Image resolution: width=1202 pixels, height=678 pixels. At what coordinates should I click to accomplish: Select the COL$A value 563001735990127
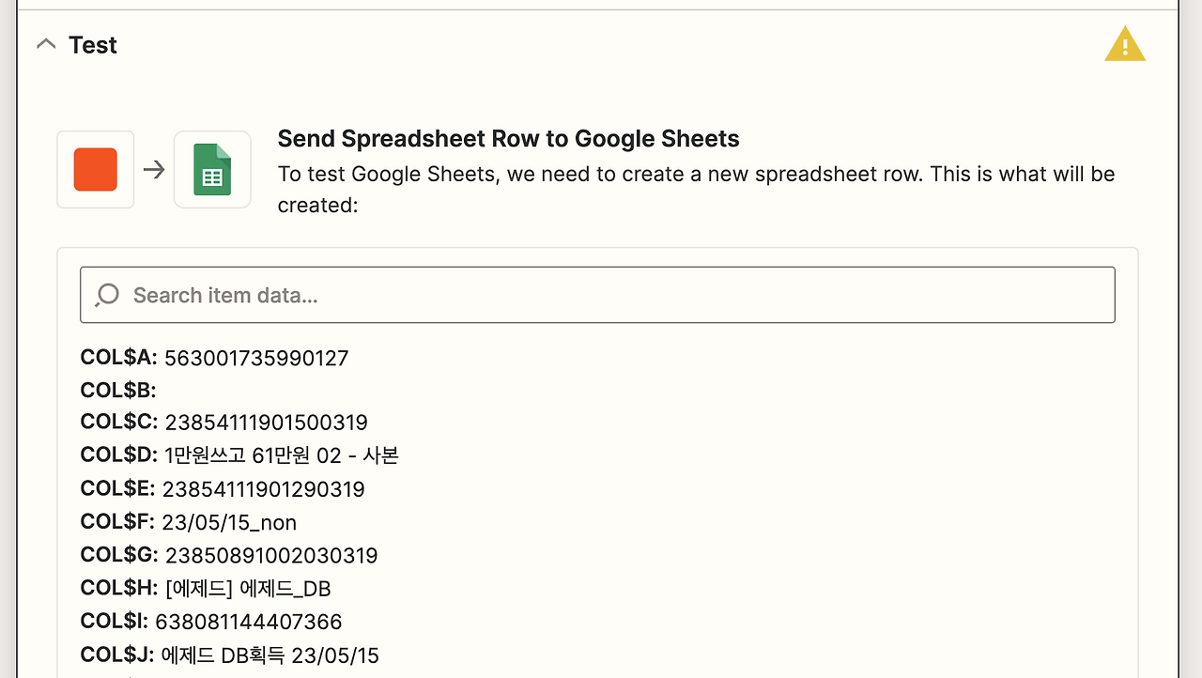point(255,358)
